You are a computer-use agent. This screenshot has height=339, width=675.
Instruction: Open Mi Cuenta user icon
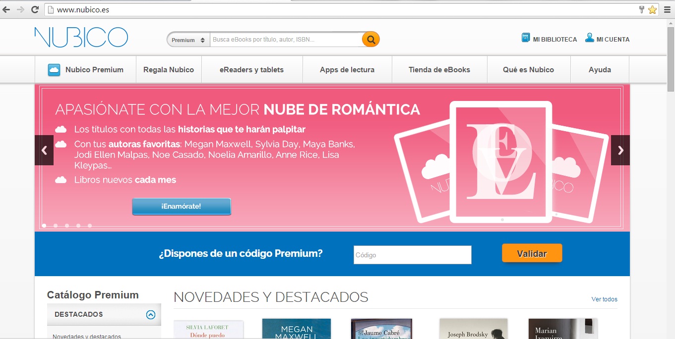click(589, 38)
